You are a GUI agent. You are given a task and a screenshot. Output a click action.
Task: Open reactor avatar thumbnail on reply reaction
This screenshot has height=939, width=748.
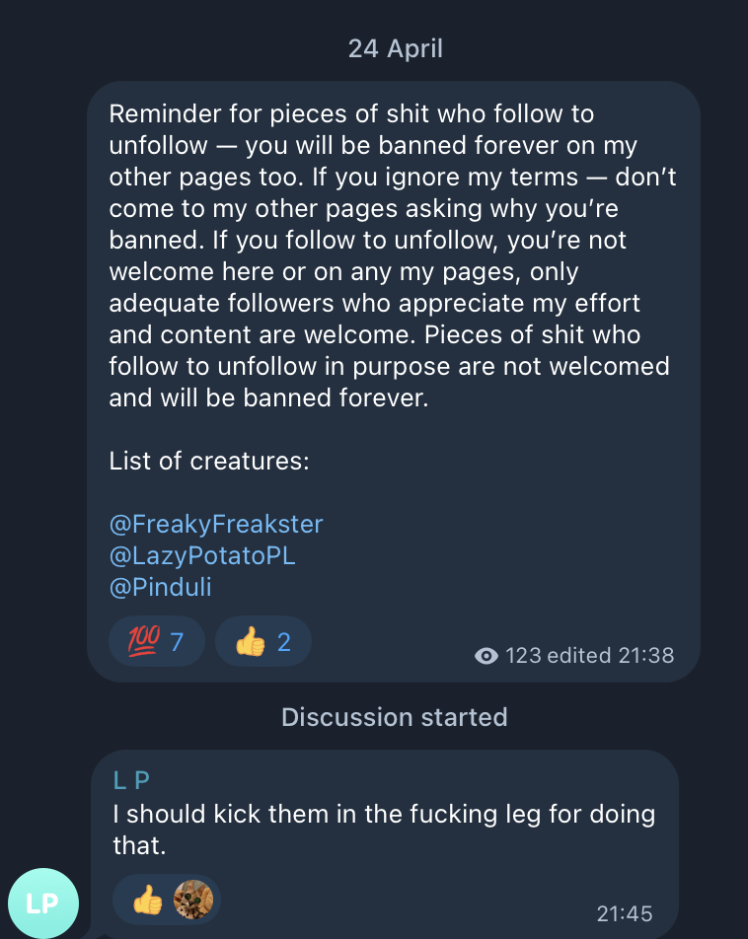tap(193, 900)
